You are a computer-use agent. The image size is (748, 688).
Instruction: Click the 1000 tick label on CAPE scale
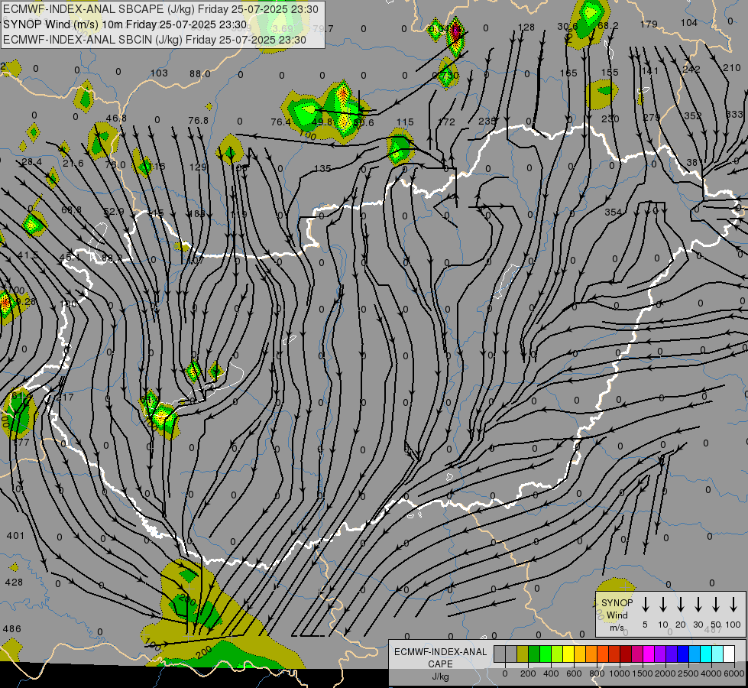click(620, 673)
